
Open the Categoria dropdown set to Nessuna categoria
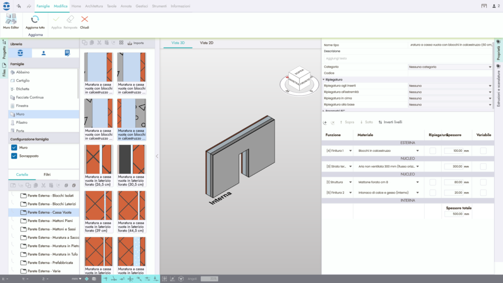(450, 66)
